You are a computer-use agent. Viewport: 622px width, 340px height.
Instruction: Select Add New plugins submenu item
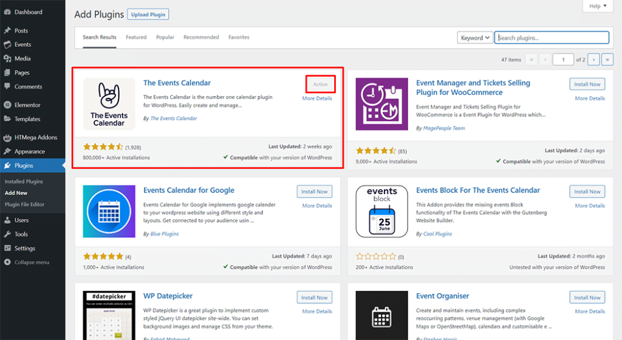click(16, 193)
